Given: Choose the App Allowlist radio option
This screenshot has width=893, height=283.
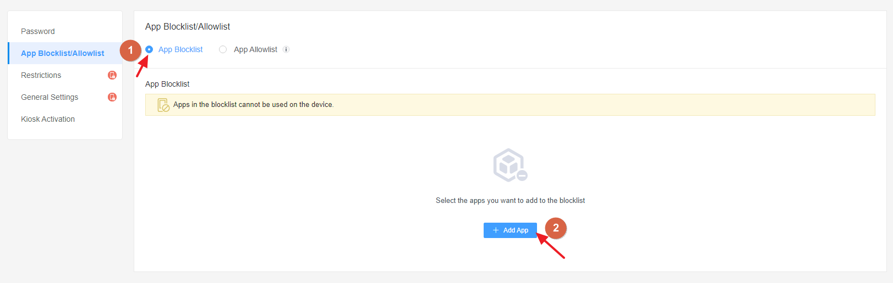Looking at the screenshot, I should coord(223,49).
